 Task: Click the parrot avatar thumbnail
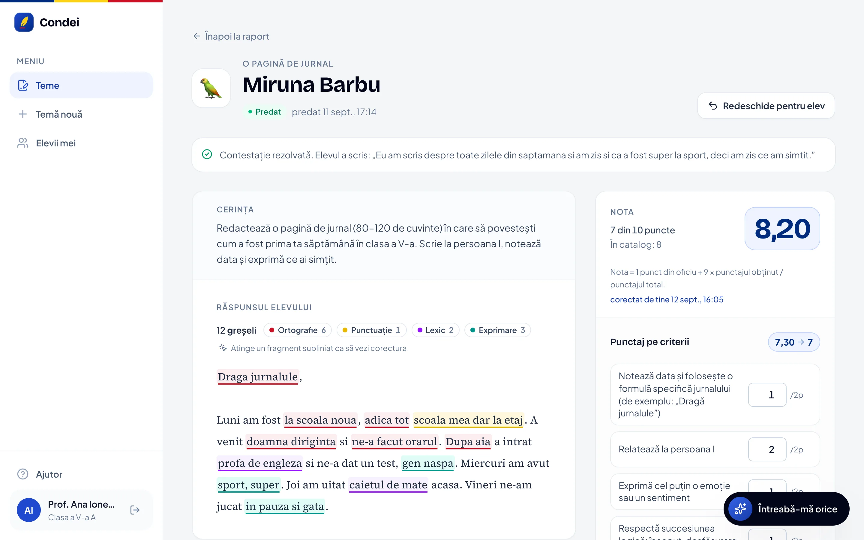pos(211,88)
